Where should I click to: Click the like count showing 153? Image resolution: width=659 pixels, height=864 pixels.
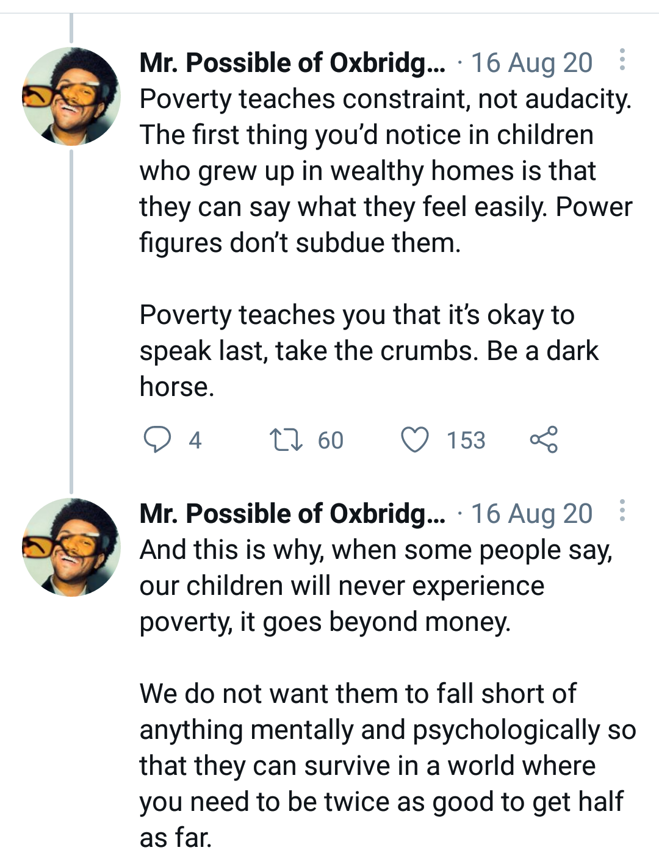466,440
